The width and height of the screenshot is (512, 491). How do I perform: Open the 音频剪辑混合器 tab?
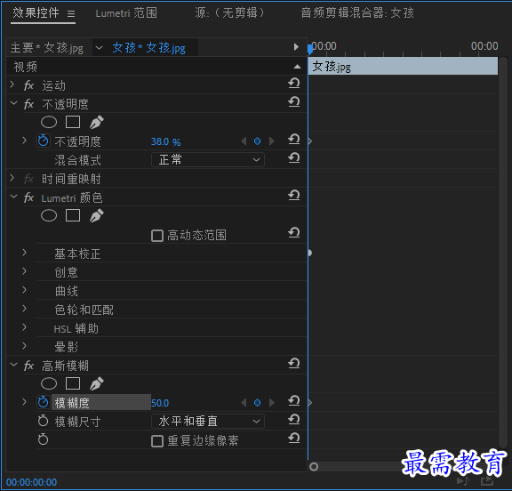(x=357, y=13)
